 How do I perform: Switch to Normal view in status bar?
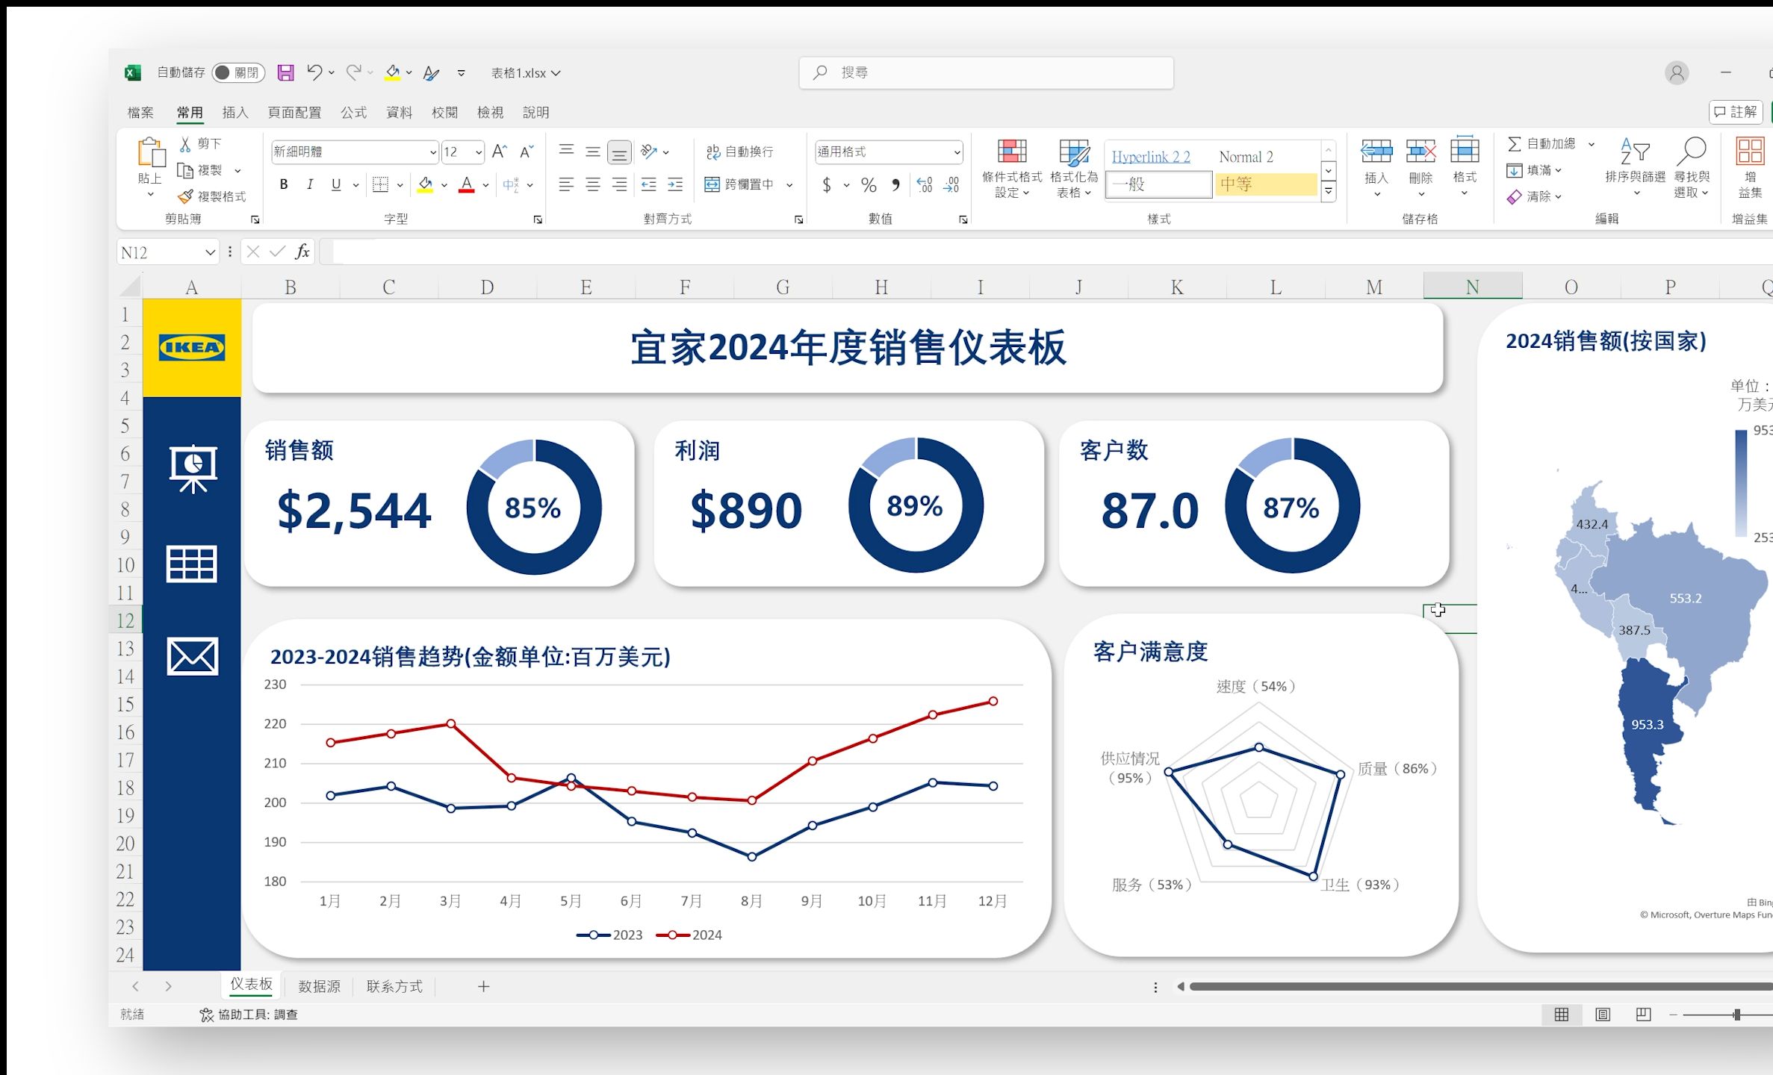(1562, 1015)
